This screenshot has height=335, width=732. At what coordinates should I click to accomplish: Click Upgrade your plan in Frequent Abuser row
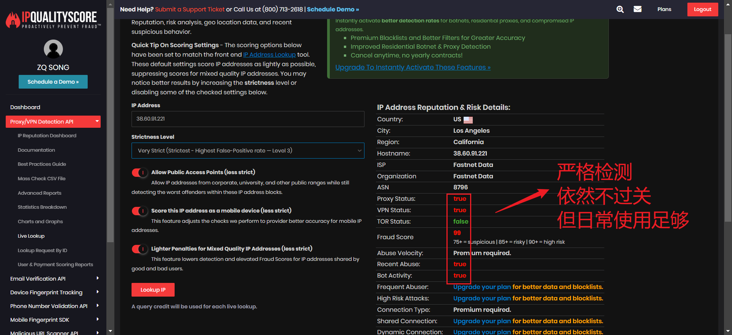pos(482,287)
